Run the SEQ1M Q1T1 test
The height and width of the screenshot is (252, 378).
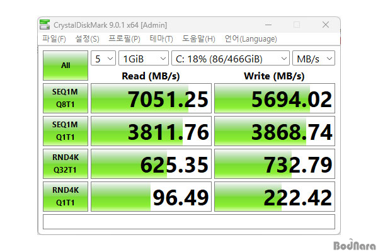tap(65, 130)
